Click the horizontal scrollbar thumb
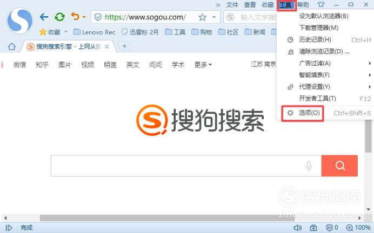Viewport: 374px width, 233px height. coord(167,218)
